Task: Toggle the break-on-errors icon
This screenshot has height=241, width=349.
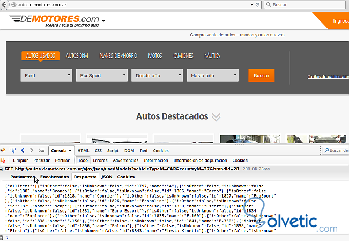Action: 3,160
